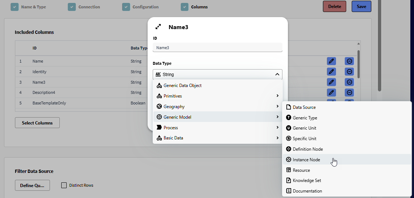This screenshot has width=414, height=198.
Task: Click the Configuration step checkmark box
Action: click(126, 7)
